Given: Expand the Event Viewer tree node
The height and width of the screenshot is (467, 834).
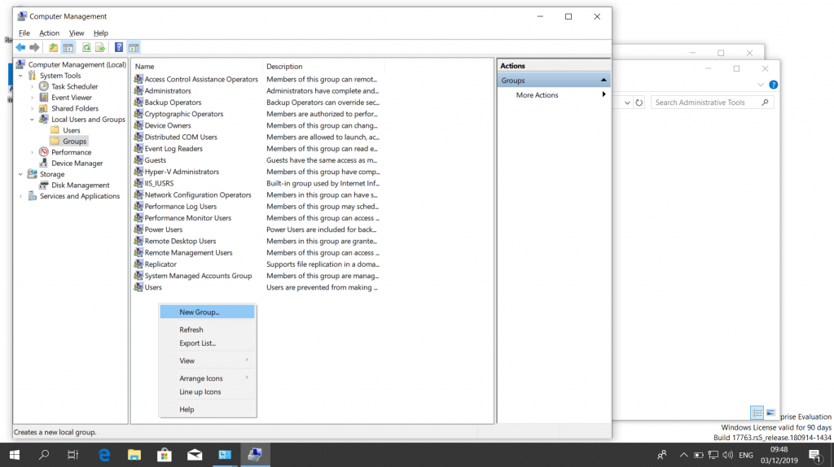Looking at the screenshot, I should click(32, 98).
